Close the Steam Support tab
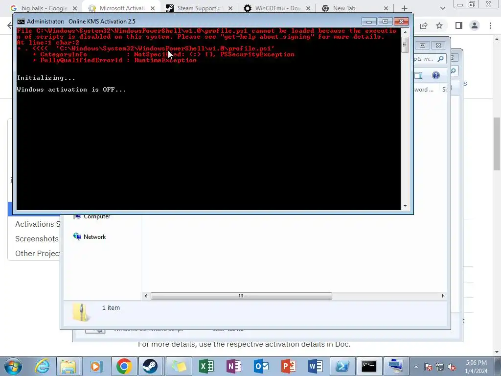Viewport: 501px width, 376px height. click(x=230, y=8)
